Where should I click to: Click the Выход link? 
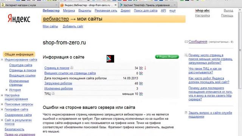[x=228, y=11]
